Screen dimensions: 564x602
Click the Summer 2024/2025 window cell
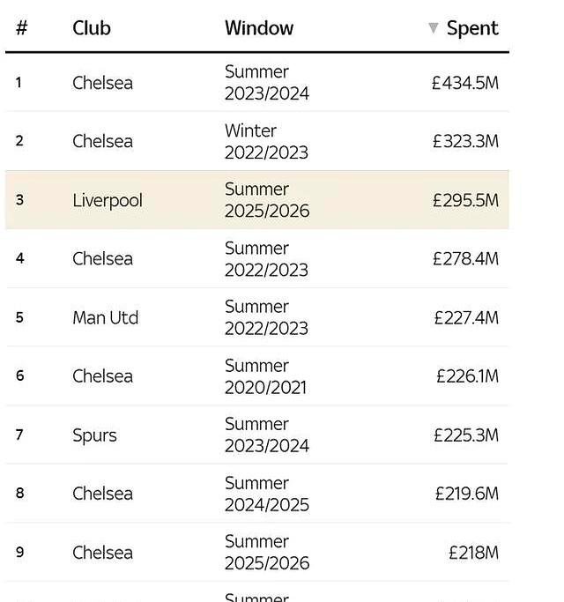click(266, 494)
